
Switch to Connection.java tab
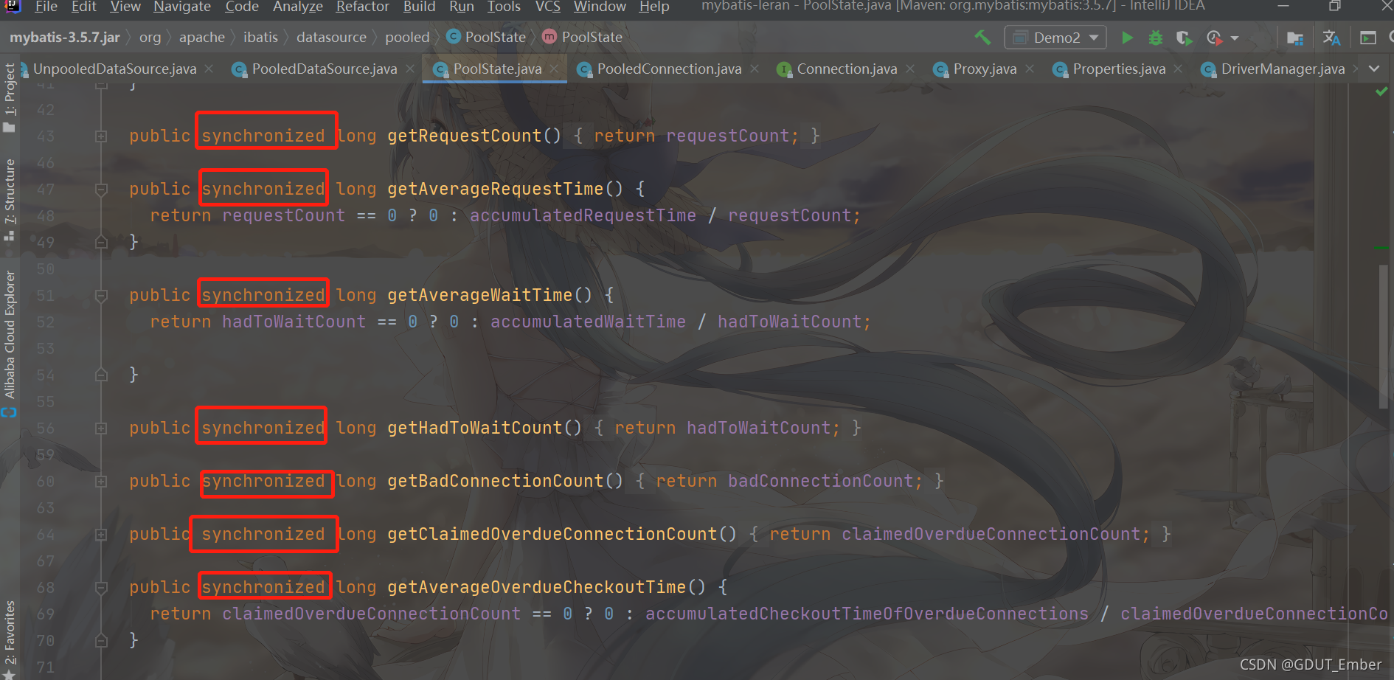coord(846,69)
